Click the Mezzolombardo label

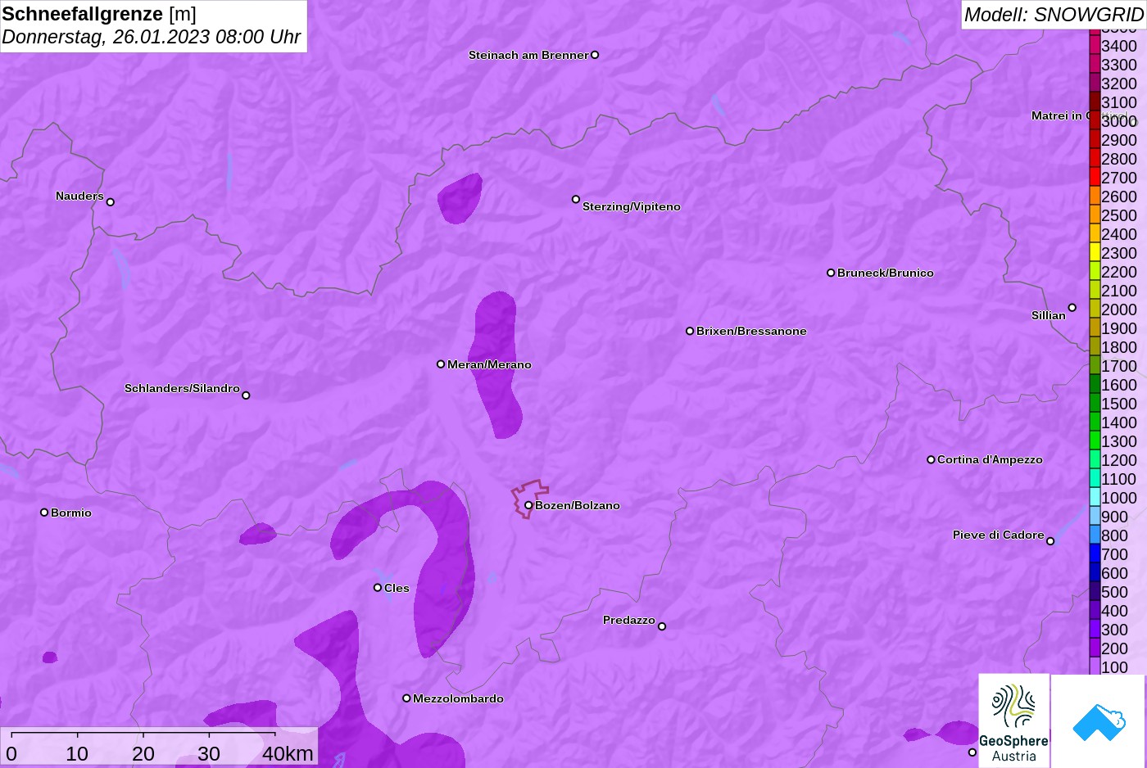coord(458,698)
